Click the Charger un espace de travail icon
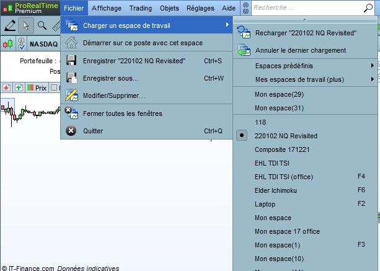Screen dimensions: 380x271 click(72, 25)
